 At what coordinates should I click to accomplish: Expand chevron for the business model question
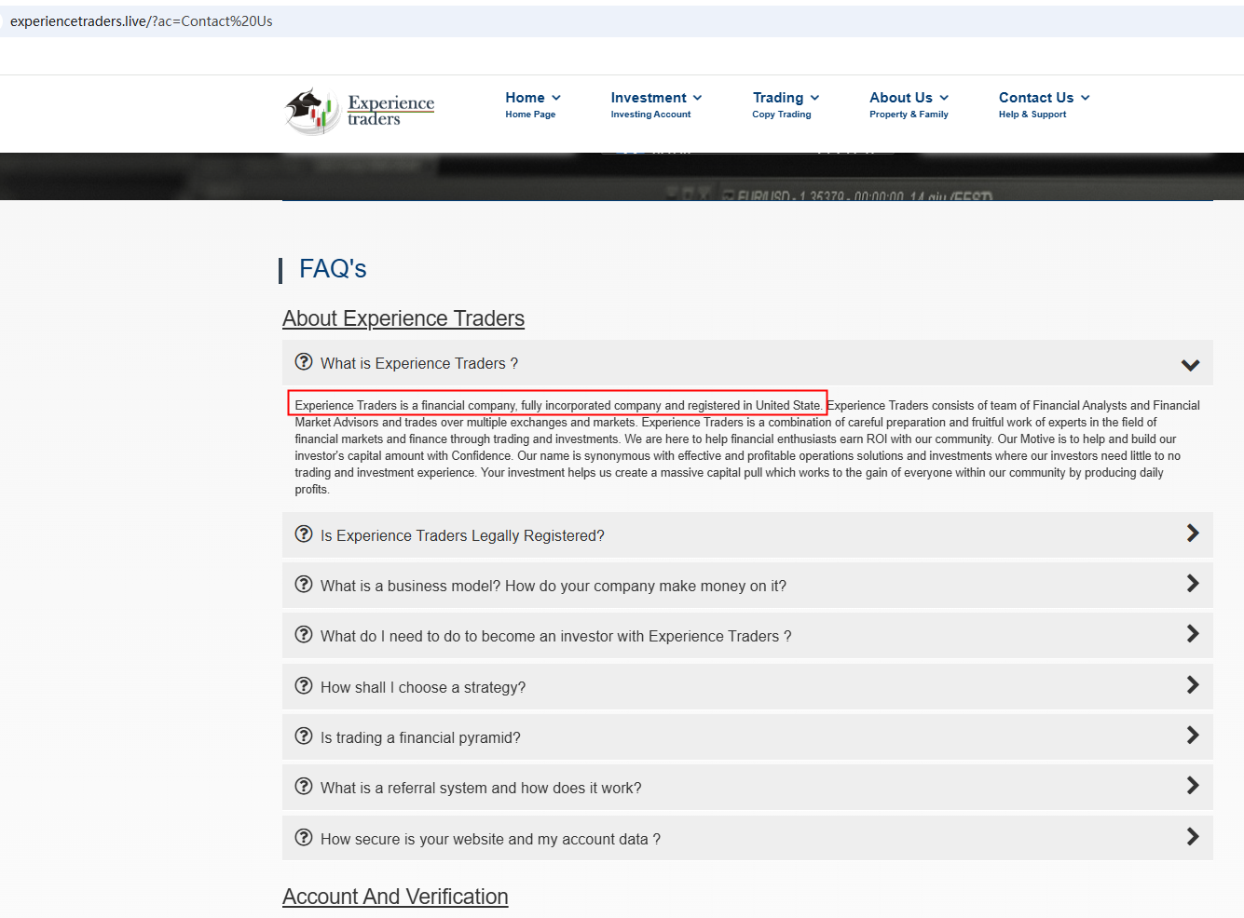1193,584
